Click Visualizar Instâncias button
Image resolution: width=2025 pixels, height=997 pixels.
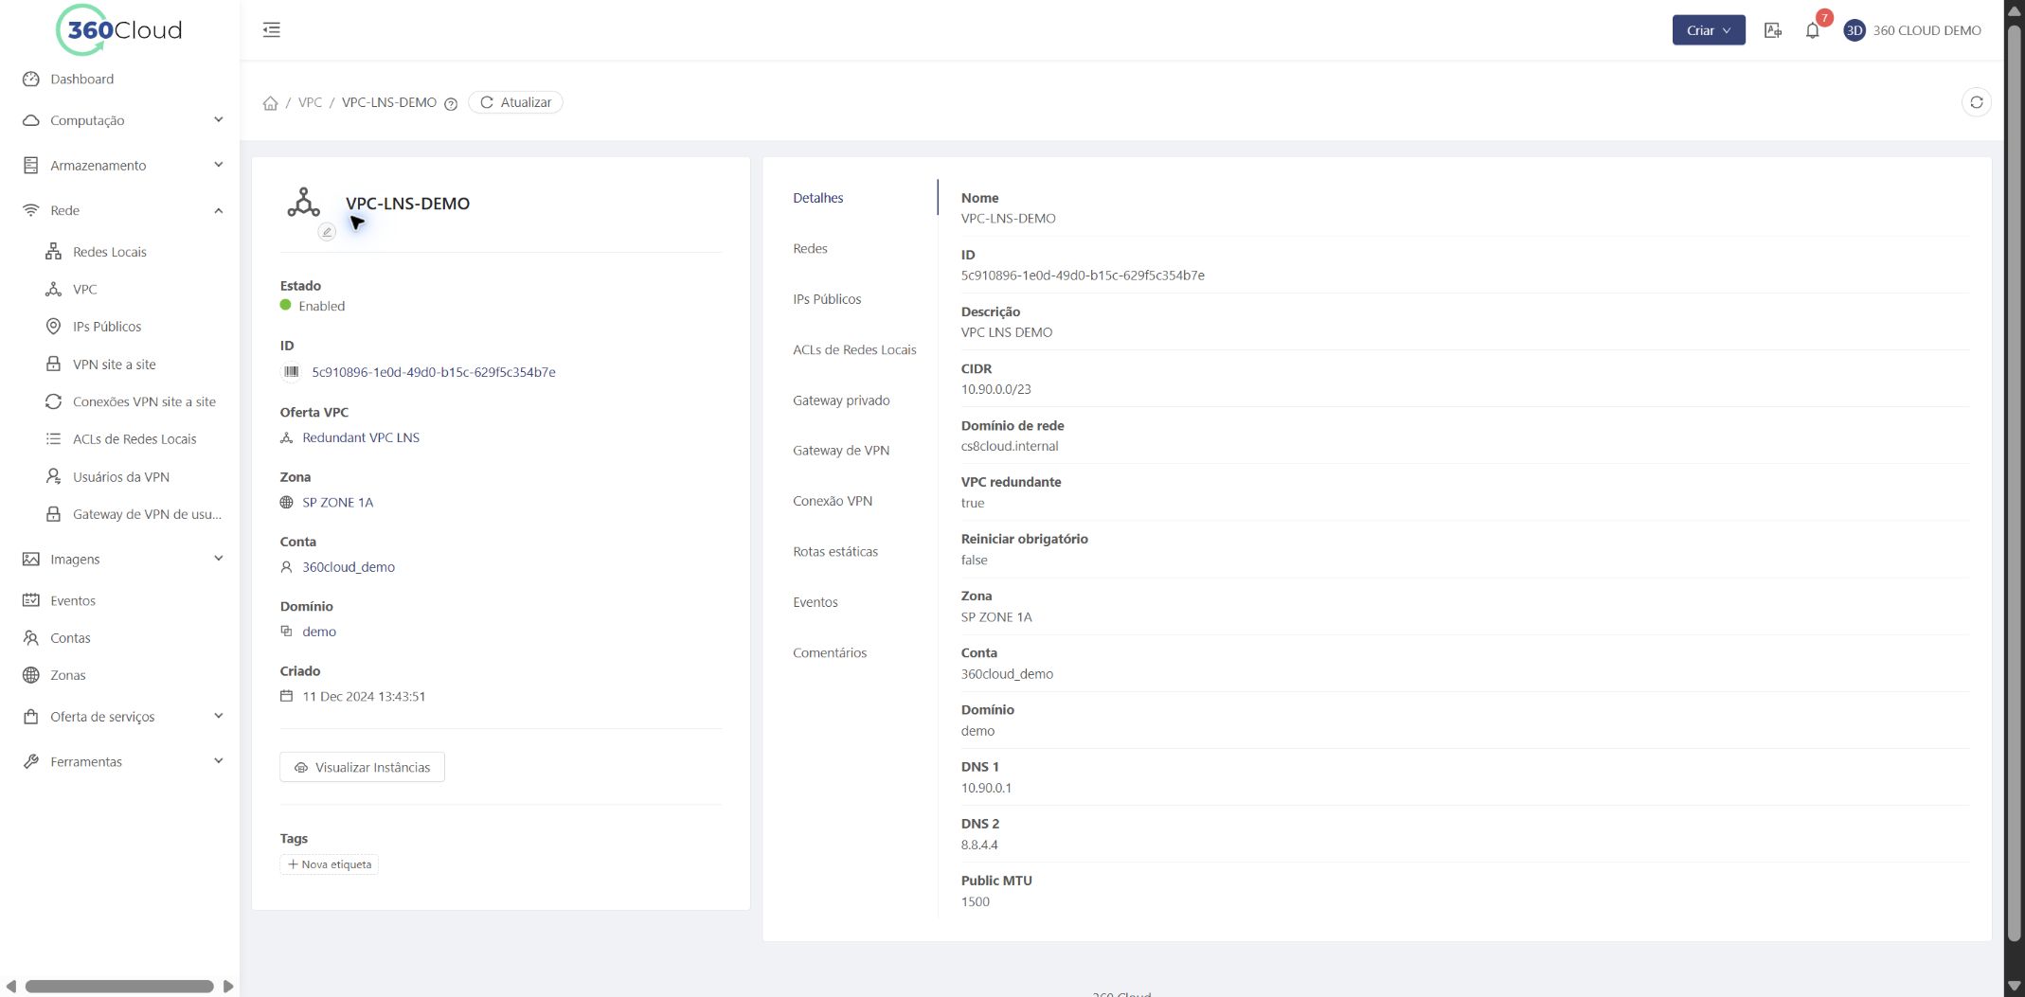point(362,767)
